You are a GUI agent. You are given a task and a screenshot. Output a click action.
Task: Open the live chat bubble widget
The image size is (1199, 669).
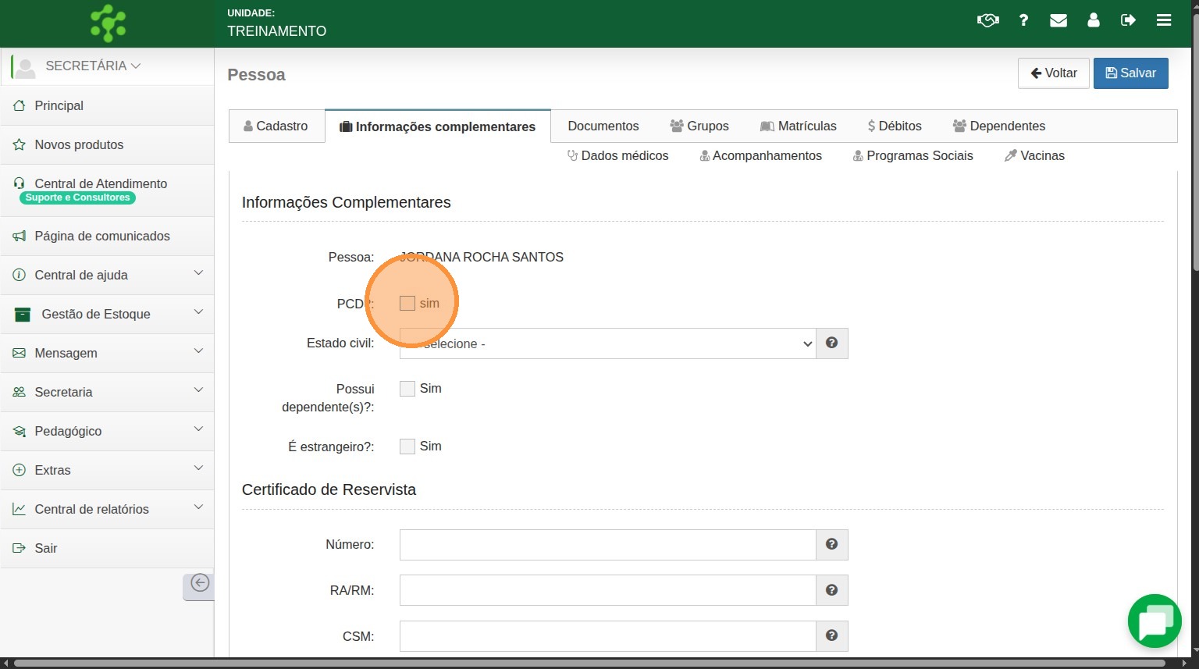pos(1154,621)
